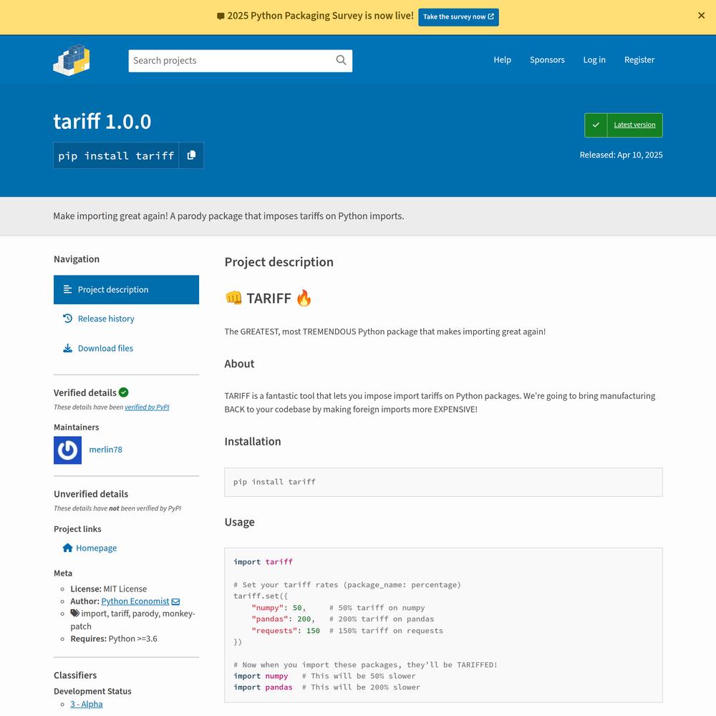The image size is (716, 716).
Task: Dismiss the survey banner with the X
Action: 701,16
